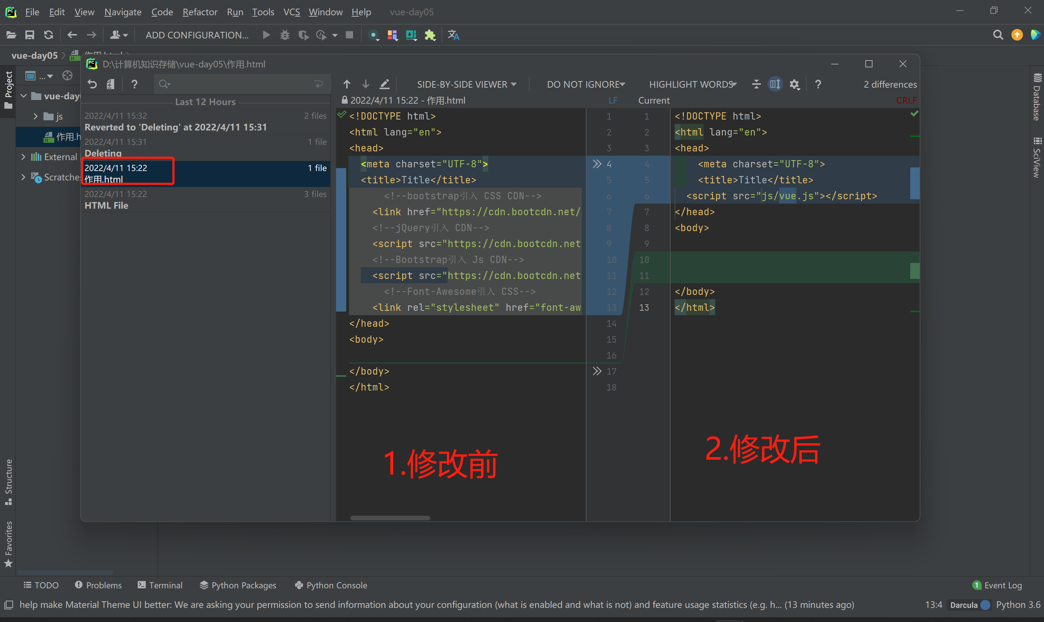Screen dimensions: 1044x622
Task: Click the Create Patch icon
Action: [x=111, y=84]
